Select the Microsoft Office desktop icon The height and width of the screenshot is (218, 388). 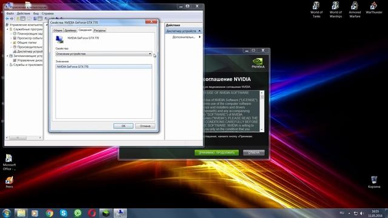point(9,162)
